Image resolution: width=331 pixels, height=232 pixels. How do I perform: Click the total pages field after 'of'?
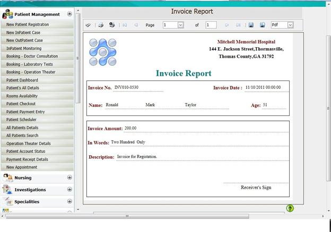211,25
